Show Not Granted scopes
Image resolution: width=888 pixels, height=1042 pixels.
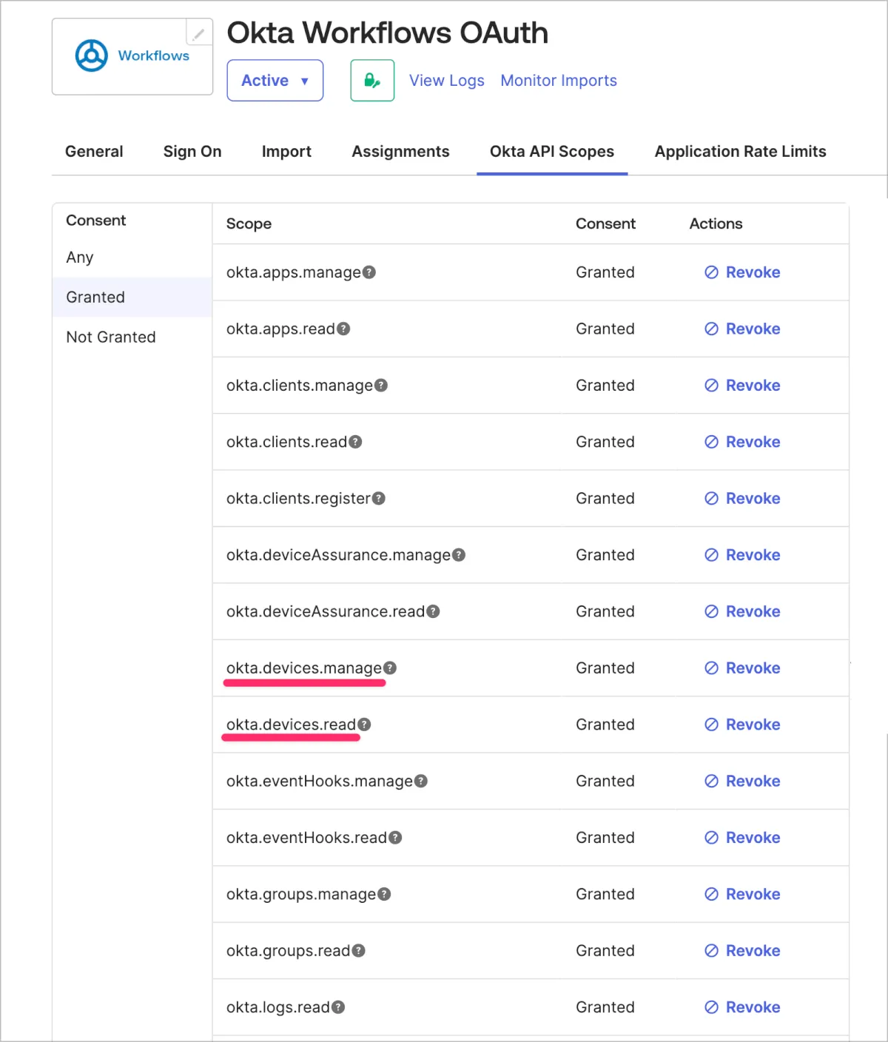point(111,337)
